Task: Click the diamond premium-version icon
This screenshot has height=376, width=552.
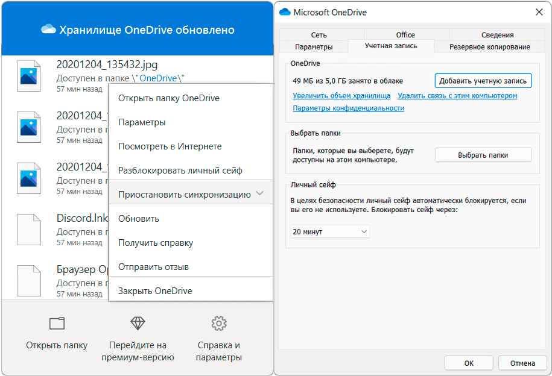Action: tap(138, 324)
